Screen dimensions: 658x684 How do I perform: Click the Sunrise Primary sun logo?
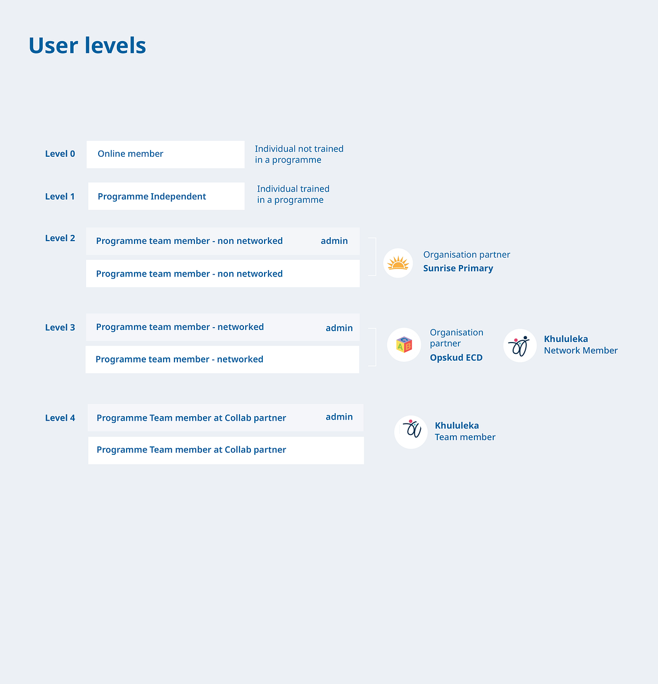[x=398, y=263]
